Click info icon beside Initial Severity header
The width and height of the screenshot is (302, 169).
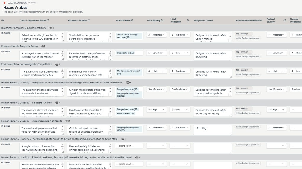162,20
